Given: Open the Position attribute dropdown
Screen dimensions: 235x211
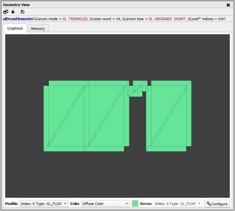Looking at the screenshot, I should pyautogui.click(x=44, y=204).
